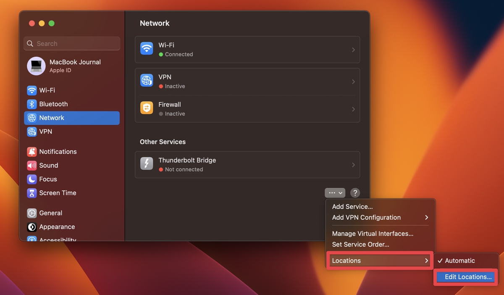Open Bluetooth settings from the sidebar
The image size is (504, 295).
pos(31,104)
